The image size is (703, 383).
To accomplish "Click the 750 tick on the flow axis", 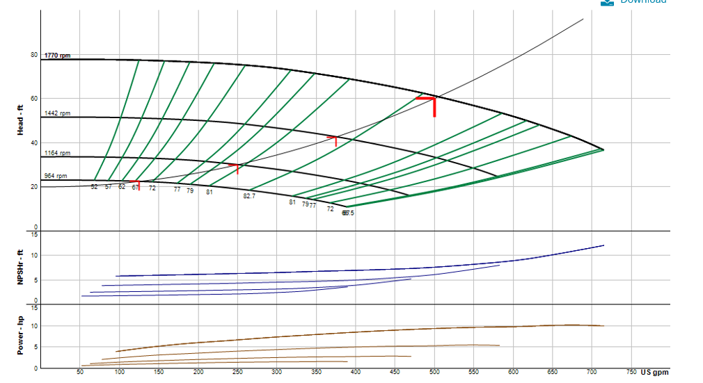I will tap(631, 372).
